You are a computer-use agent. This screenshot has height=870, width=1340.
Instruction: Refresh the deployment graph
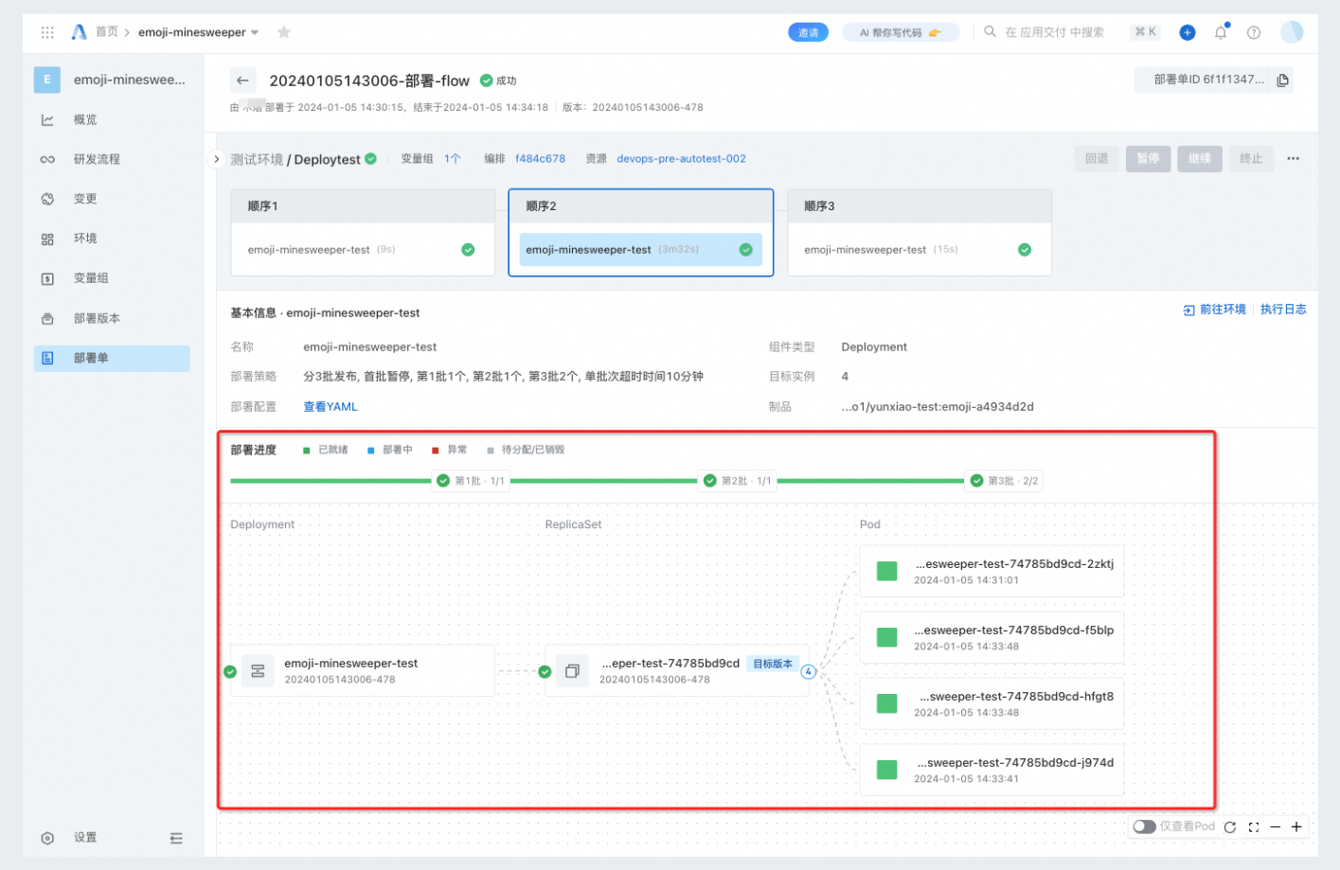(1230, 826)
